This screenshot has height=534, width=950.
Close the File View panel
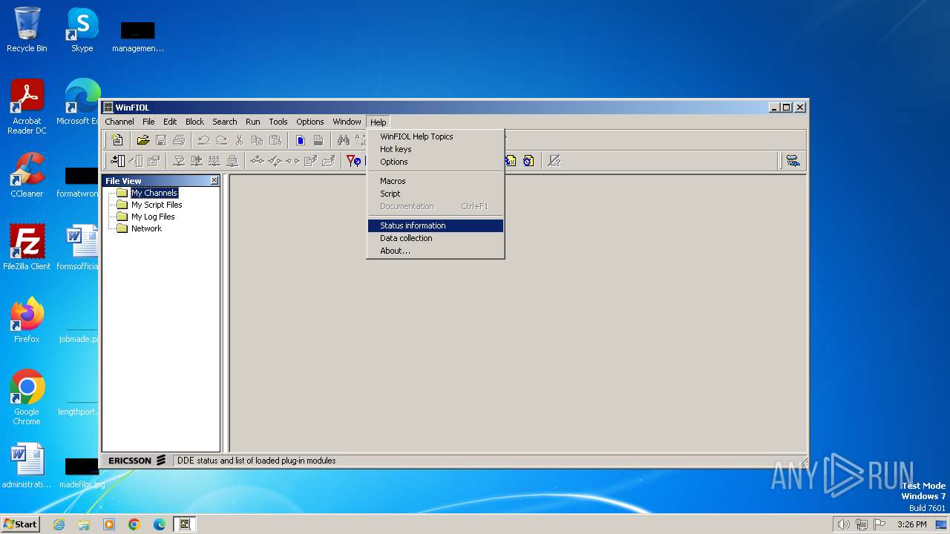(x=214, y=180)
